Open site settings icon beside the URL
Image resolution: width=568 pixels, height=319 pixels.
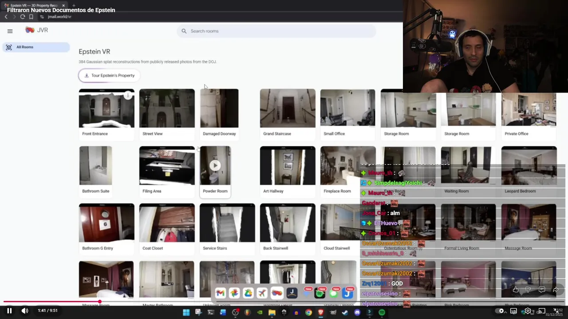(x=42, y=17)
